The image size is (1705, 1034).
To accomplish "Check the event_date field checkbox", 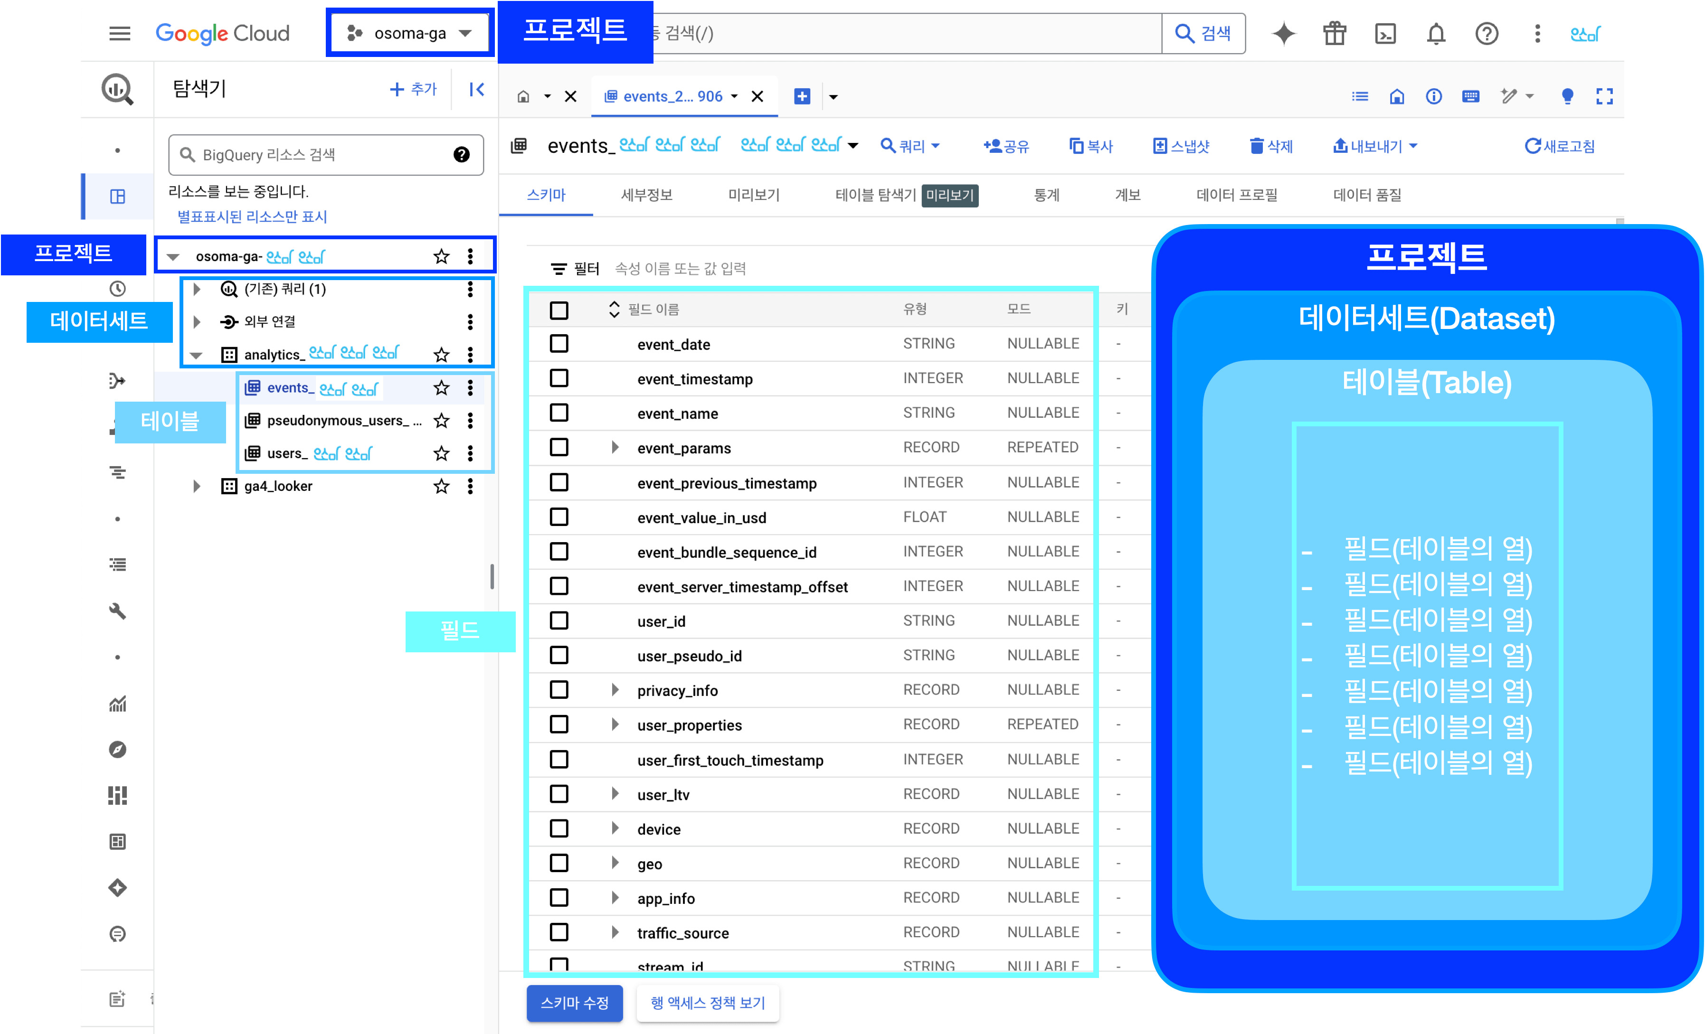I will click(x=559, y=344).
